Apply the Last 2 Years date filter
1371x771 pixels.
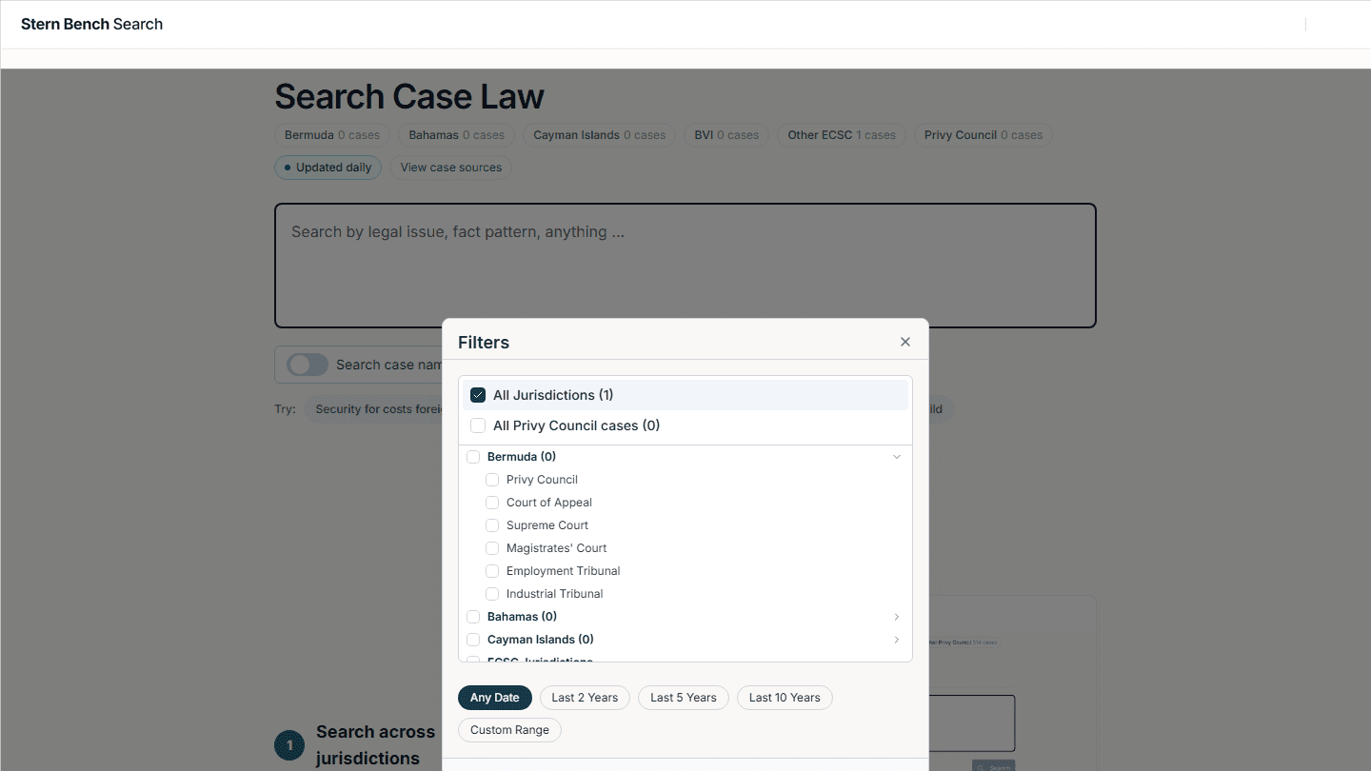585,697
